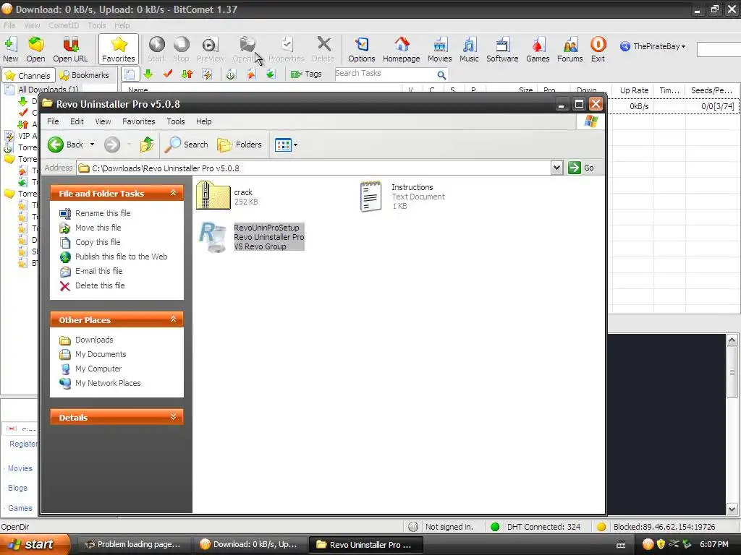Viewport: 741px width, 555px height.
Task: Open the Edit menu in Explorer
Action: click(77, 121)
